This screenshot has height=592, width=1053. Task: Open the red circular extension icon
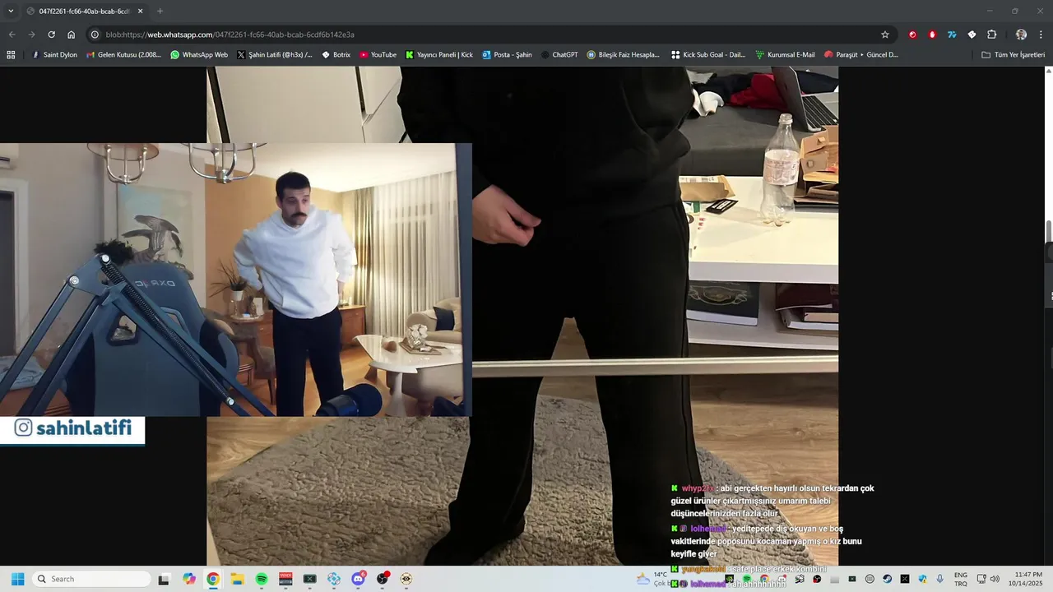[912, 35]
